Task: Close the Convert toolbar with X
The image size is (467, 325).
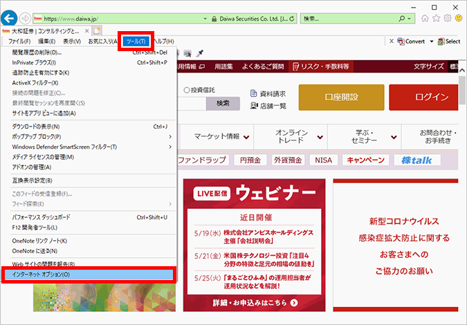Action: pos(392,41)
